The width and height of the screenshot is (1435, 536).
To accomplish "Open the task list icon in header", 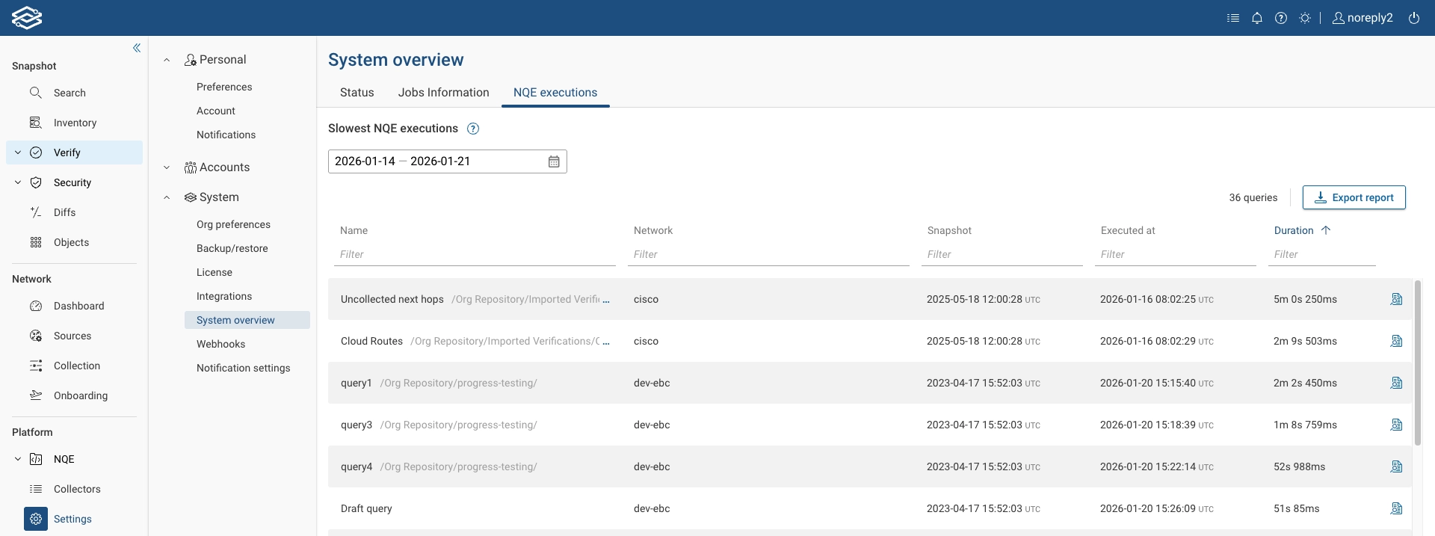I will pyautogui.click(x=1233, y=18).
